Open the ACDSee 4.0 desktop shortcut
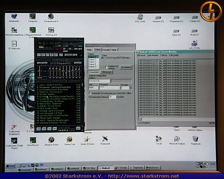Viewport: 224px width, 179px height. [x=51, y=30]
